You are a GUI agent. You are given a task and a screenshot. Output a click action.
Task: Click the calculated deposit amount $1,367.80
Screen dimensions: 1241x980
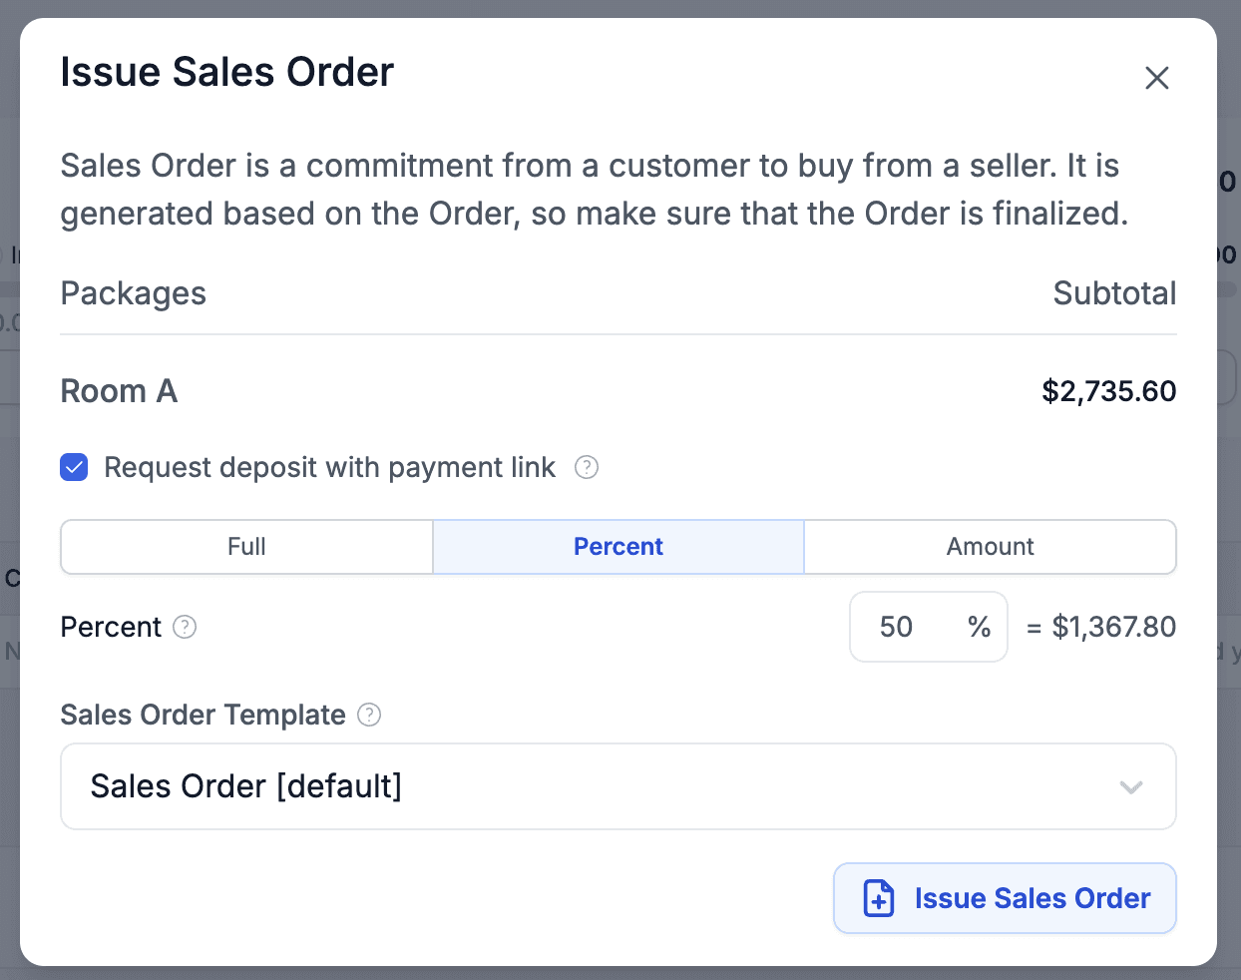(x=1114, y=627)
